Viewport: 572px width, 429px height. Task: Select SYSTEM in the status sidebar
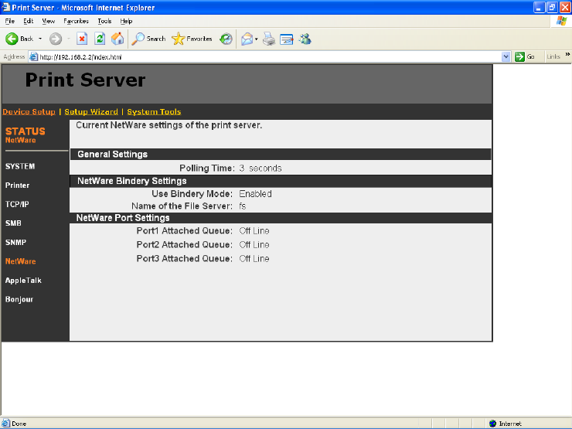tap(20, 166)
